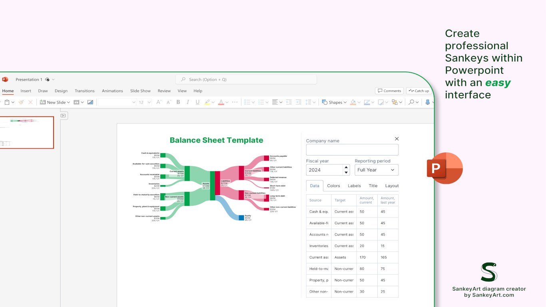Click the shape outline pen icon
546x307 pixels.
367,102
